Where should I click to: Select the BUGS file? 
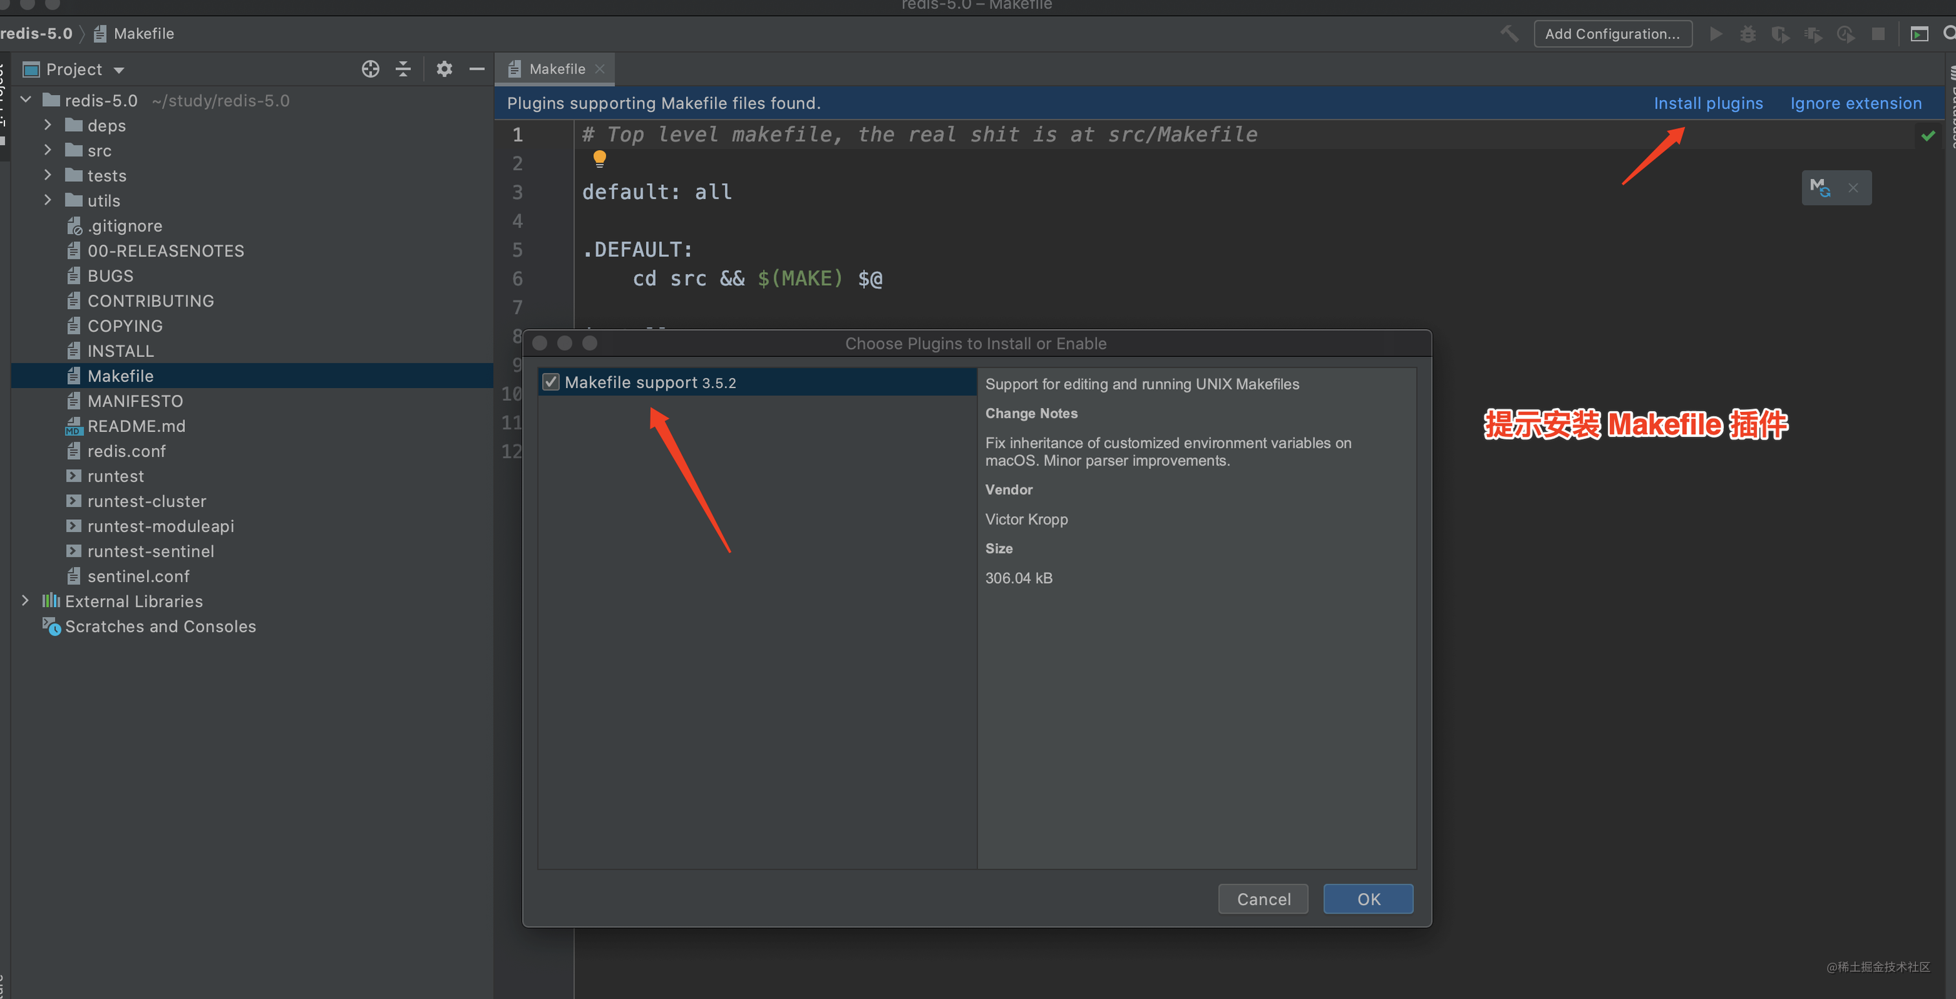pyautogui.click(x=252, y=275)
